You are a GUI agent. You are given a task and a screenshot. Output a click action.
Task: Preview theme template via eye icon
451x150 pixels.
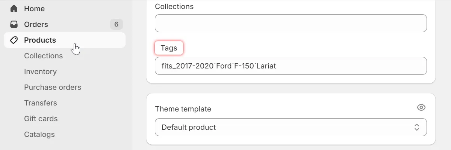(421, 108)
